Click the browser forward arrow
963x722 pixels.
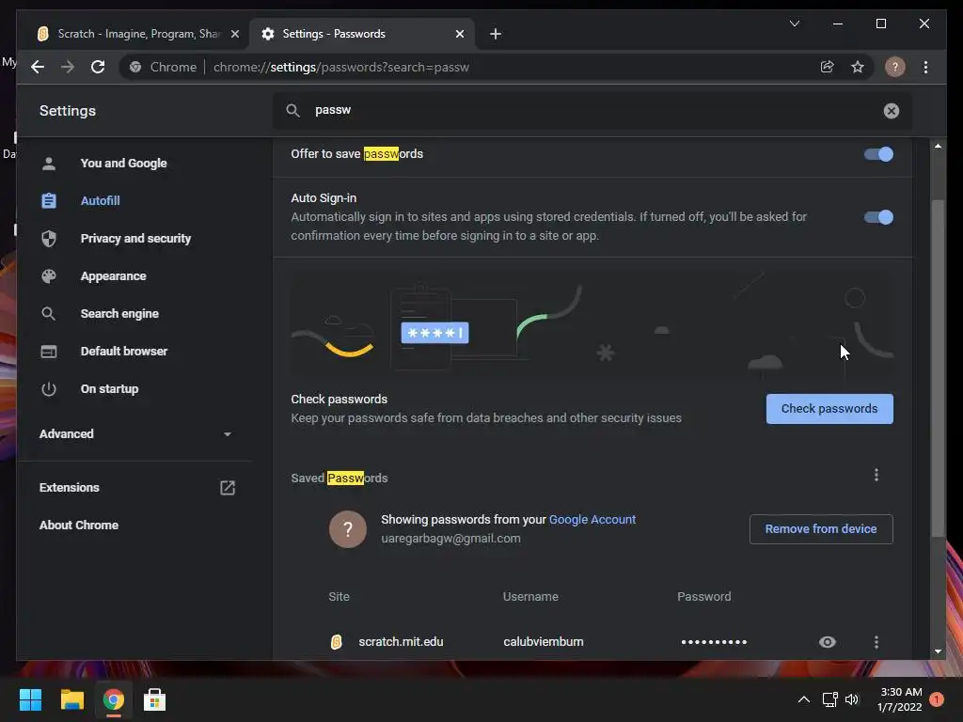pyautogui.click(x=68, y=67)
